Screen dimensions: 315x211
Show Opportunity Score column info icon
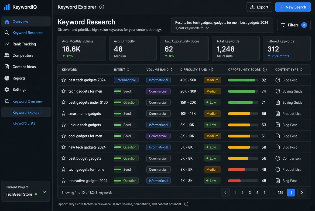click(x=265, y=70)
